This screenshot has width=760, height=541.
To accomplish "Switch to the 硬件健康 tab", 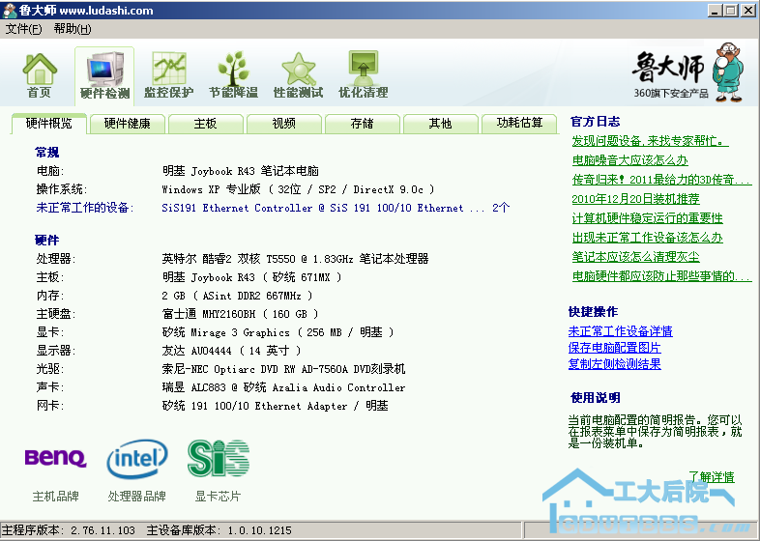I will click(127, 124).
